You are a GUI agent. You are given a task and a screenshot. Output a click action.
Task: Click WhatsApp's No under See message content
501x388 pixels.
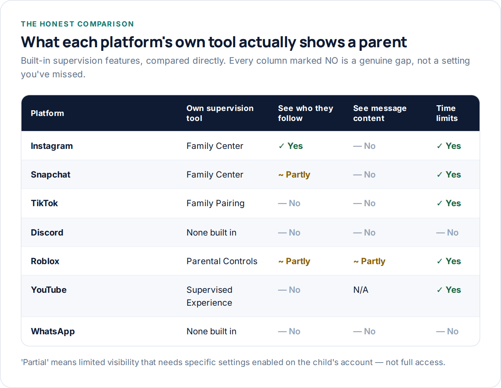364,331
